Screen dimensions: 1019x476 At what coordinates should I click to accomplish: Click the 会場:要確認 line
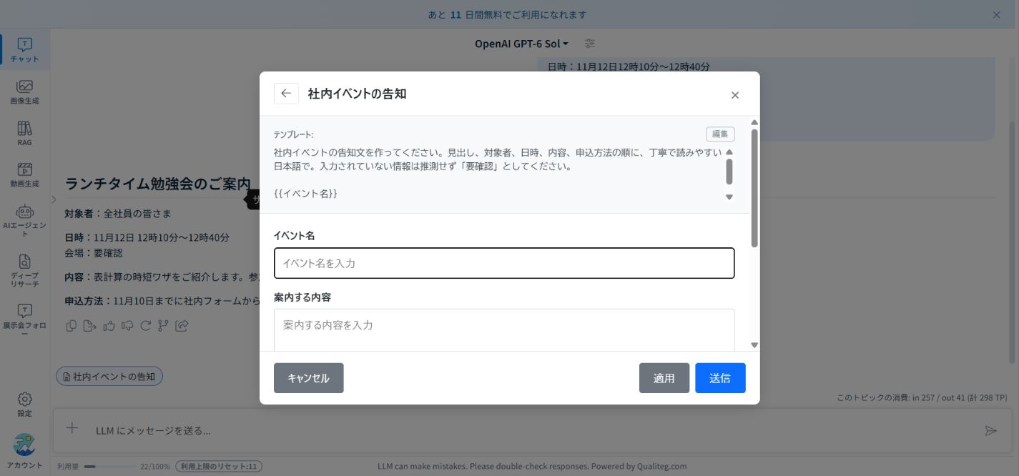[x=94, y=253]
